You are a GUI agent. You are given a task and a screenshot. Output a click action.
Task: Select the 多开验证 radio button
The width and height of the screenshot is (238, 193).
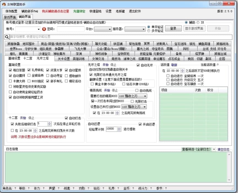click(x=149, y=31)
